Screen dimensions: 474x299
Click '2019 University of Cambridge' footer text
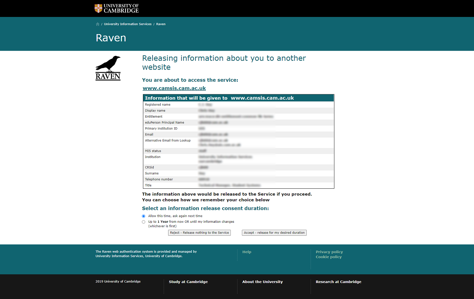coord(118,282)
